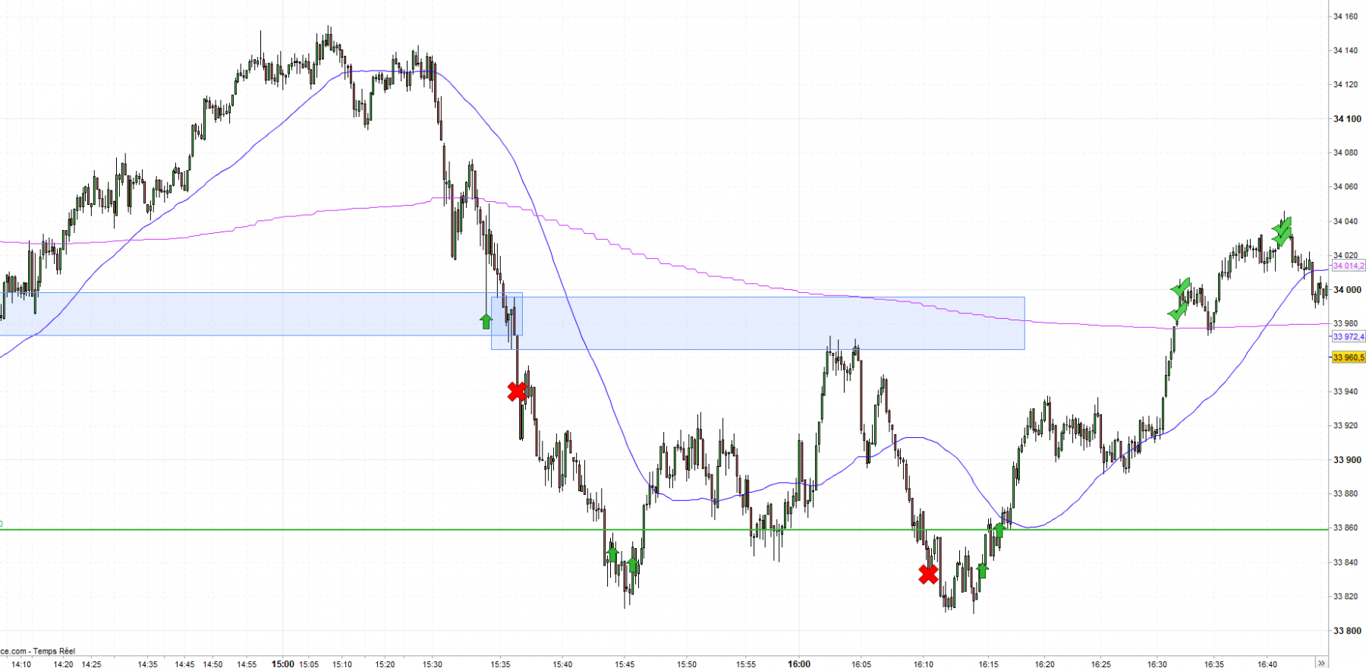Click the red X marker near 15:36
Viewport: 1366px width, 668px height.
click(517, 392)
